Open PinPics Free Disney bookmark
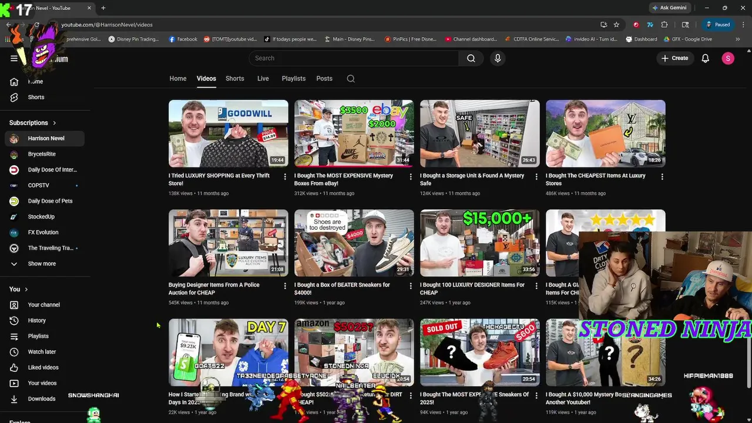The image size is (752, 423). pyautogui.click(x=410, y=39)
